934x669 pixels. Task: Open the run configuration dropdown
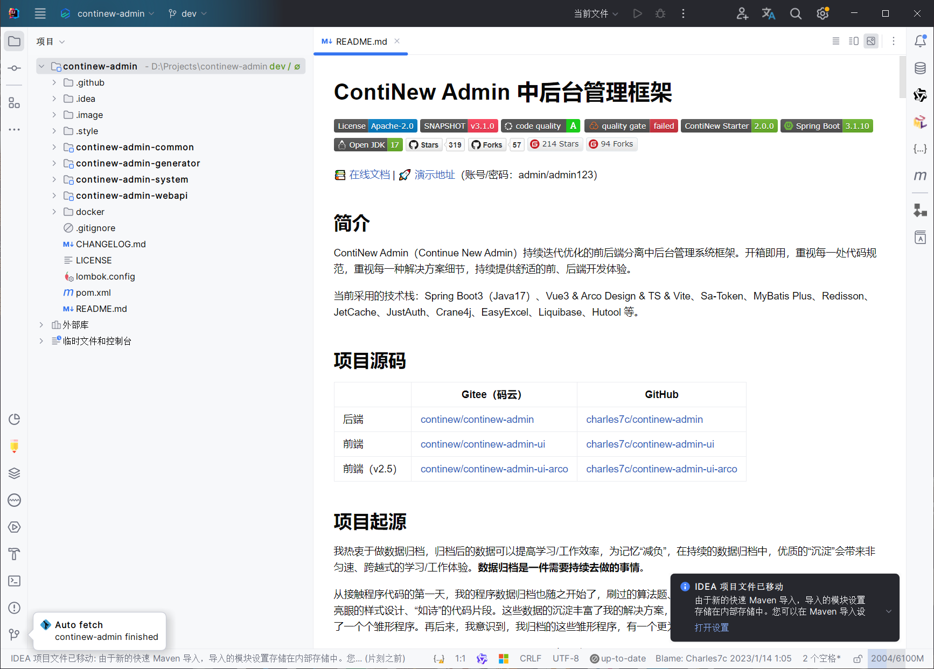(x=596, y=13)
